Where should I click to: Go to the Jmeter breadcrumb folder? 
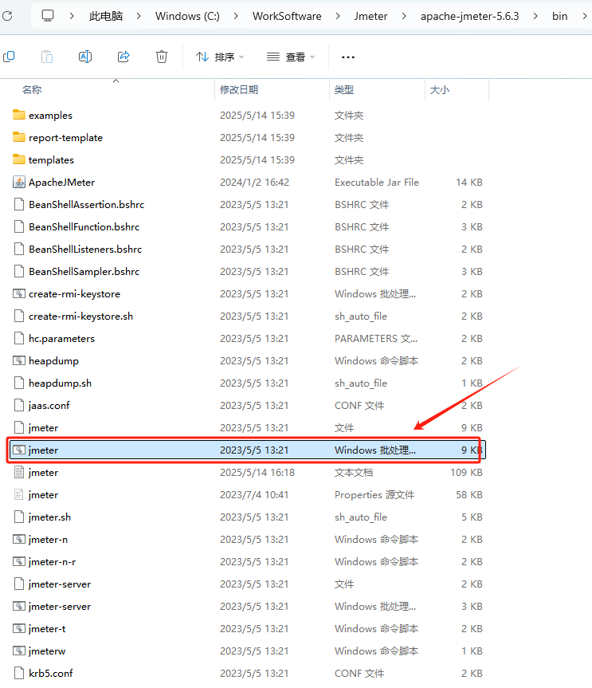[371, 16]
